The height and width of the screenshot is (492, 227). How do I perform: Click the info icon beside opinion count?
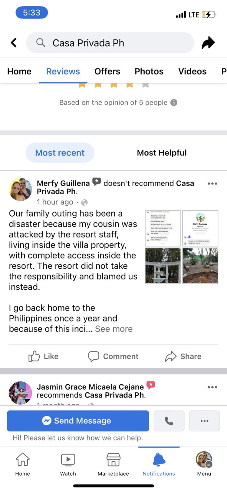point(174,102)
